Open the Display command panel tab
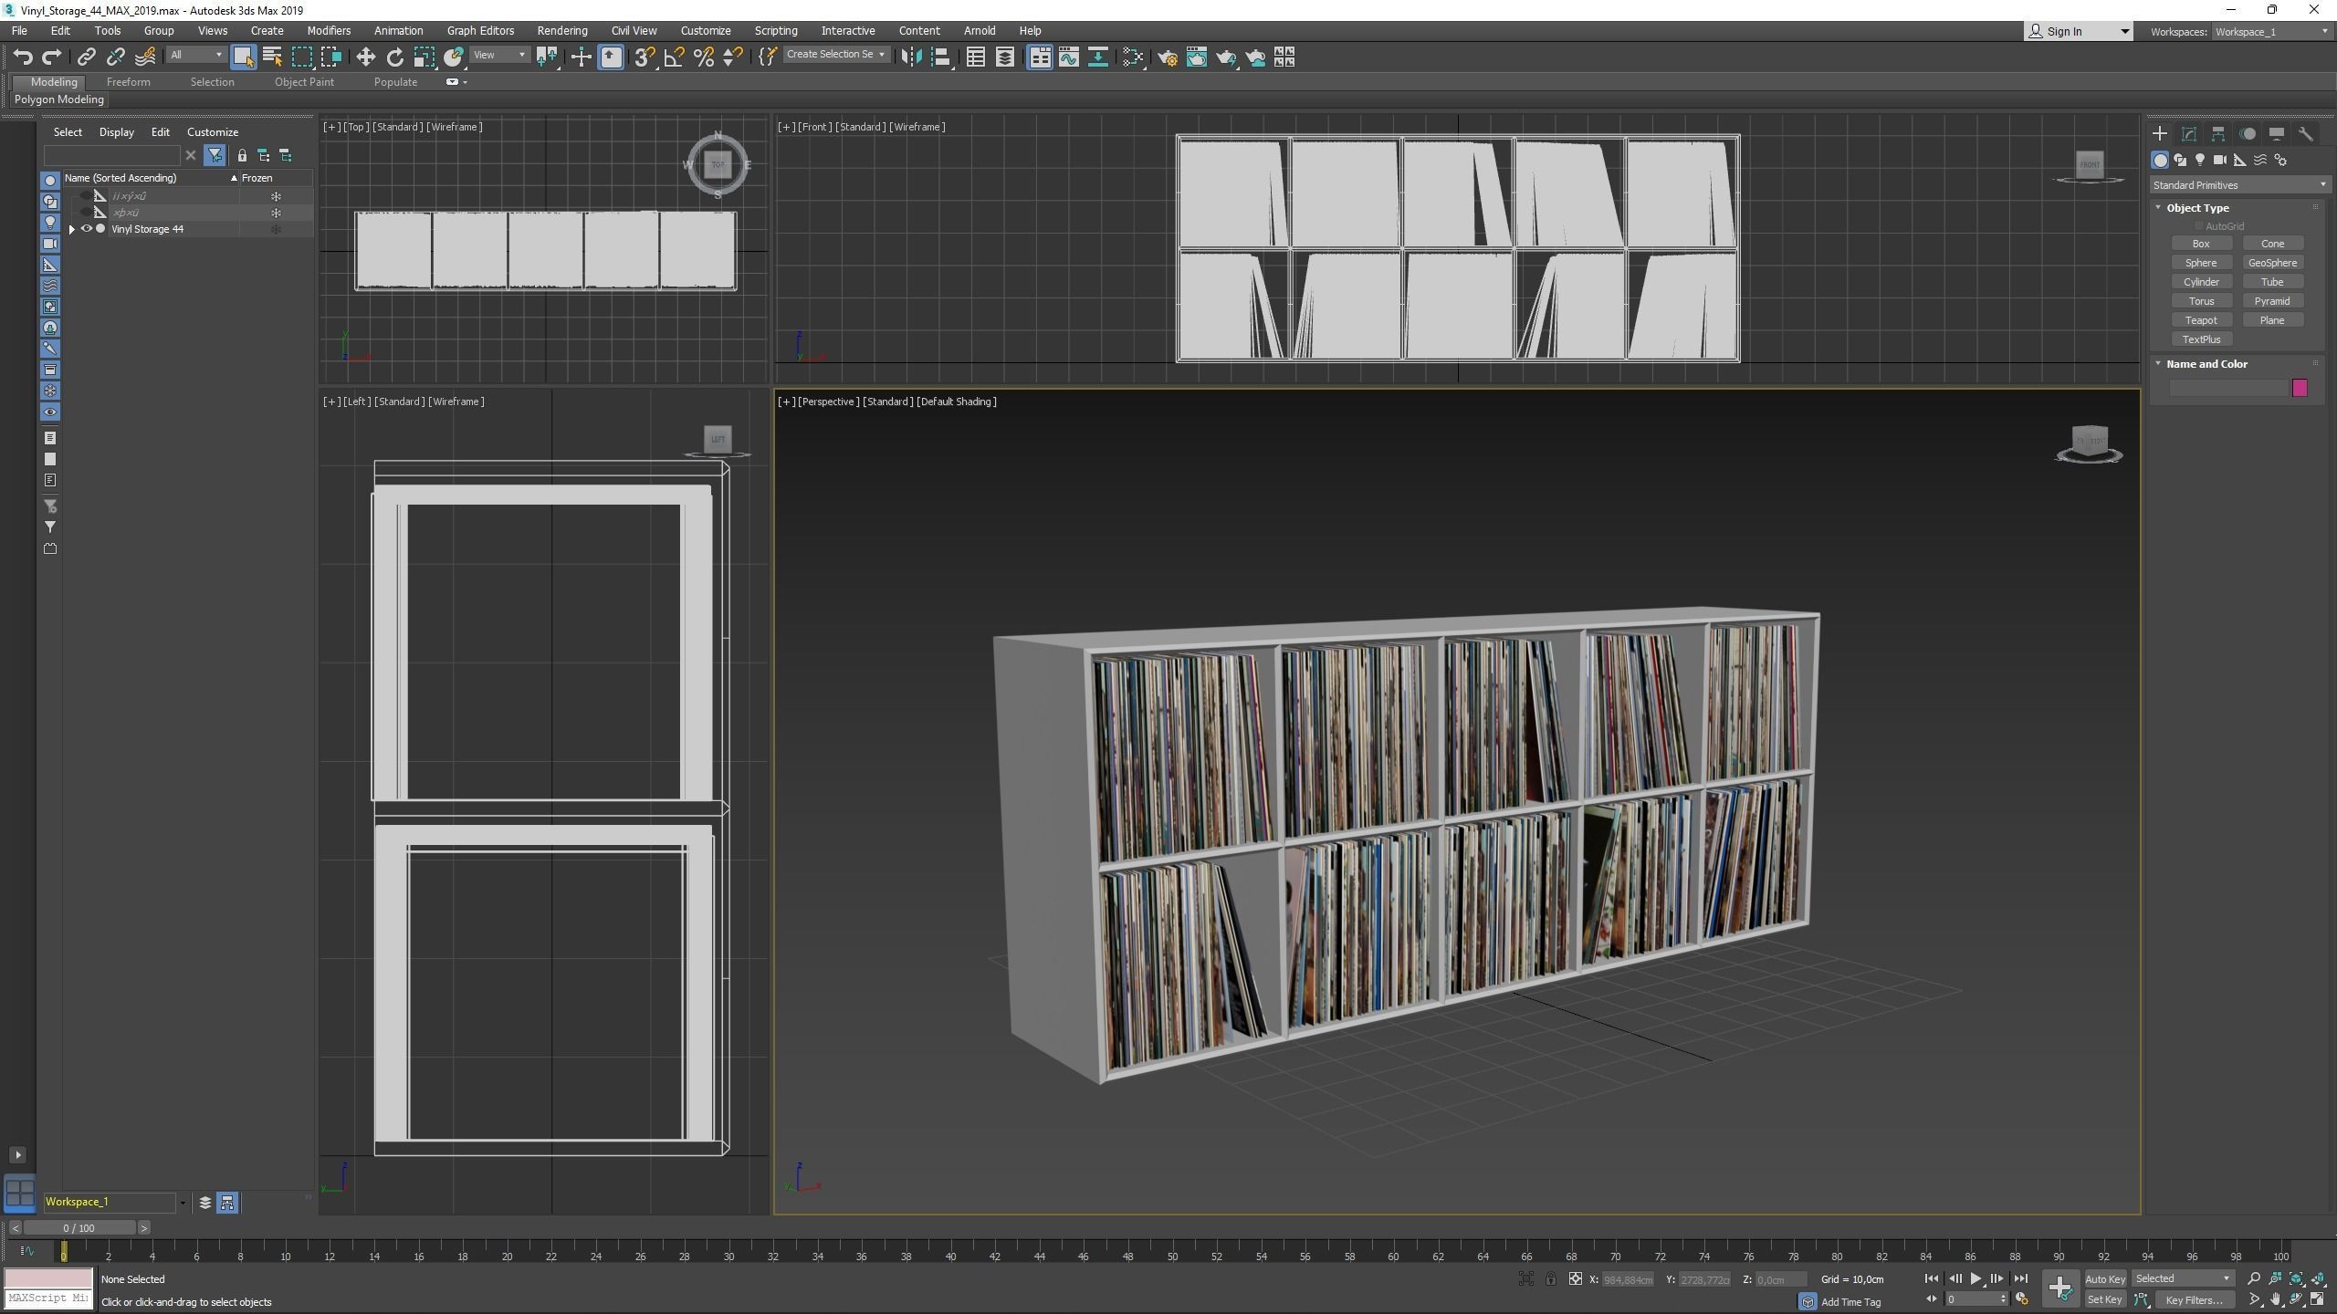This screenshot has width=2337, height=1314. click(x=2277, y=134)
